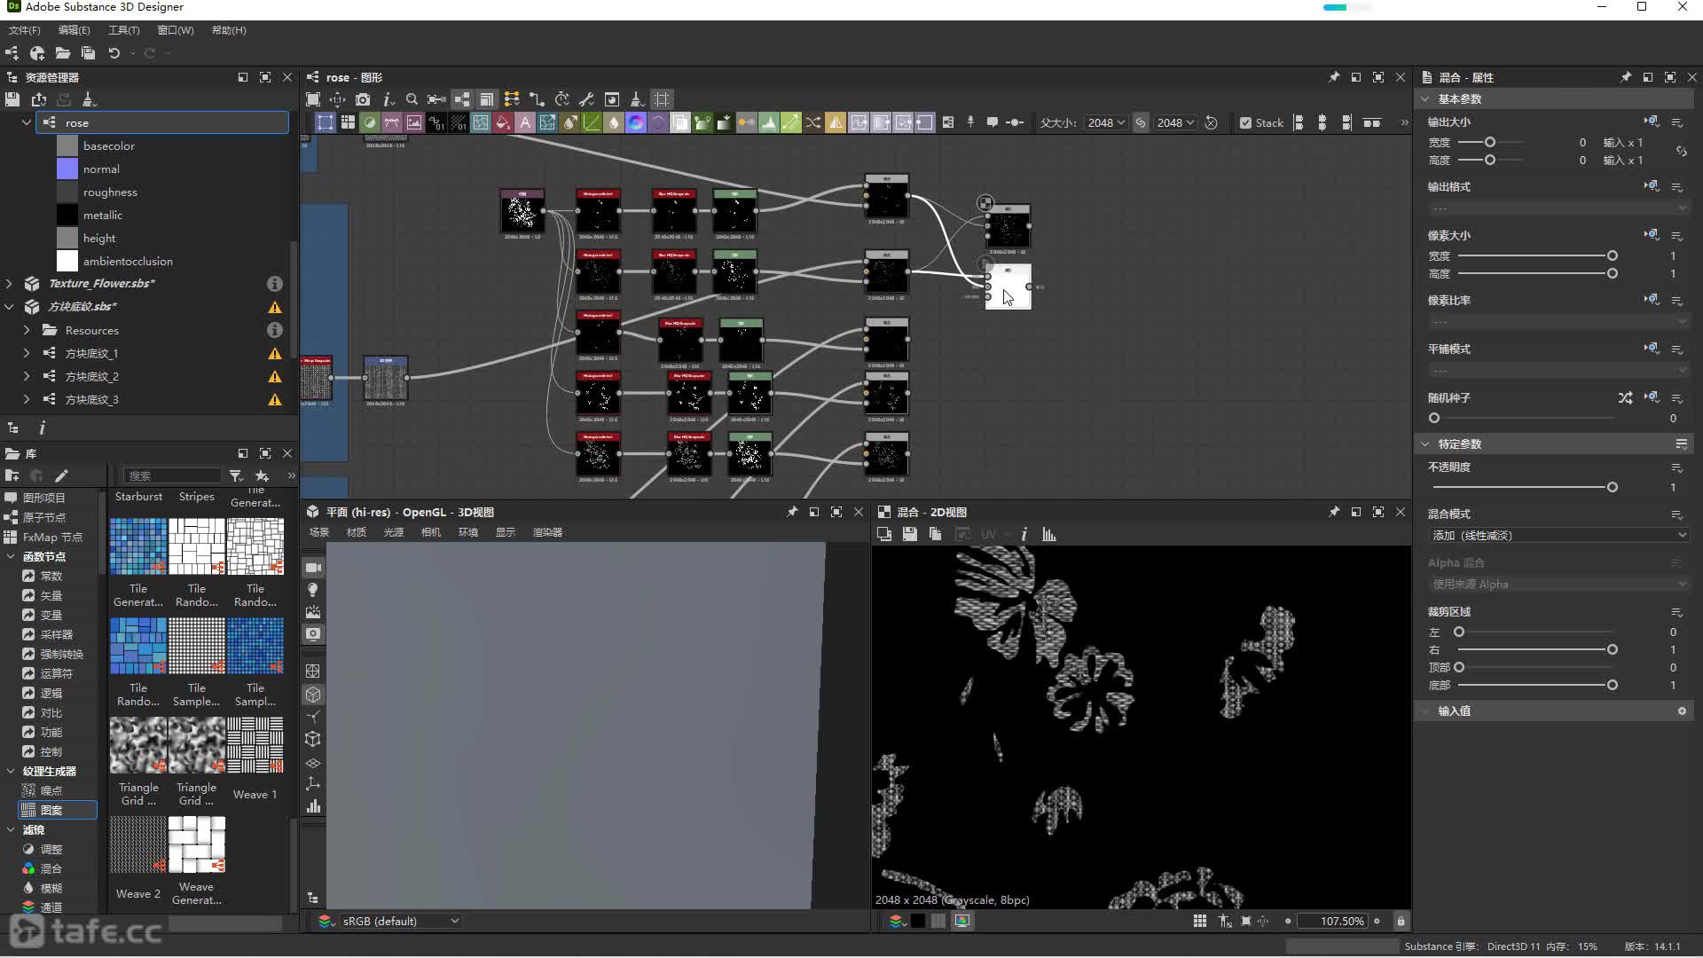The height and width of the screenshot is (958, 1703).
Task: Select the roughness output in explorer
Action: click(109, 192)
